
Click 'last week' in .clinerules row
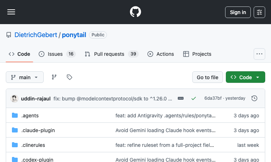click(248, 145)
